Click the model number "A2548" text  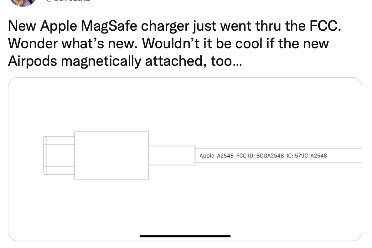[225, 156]
